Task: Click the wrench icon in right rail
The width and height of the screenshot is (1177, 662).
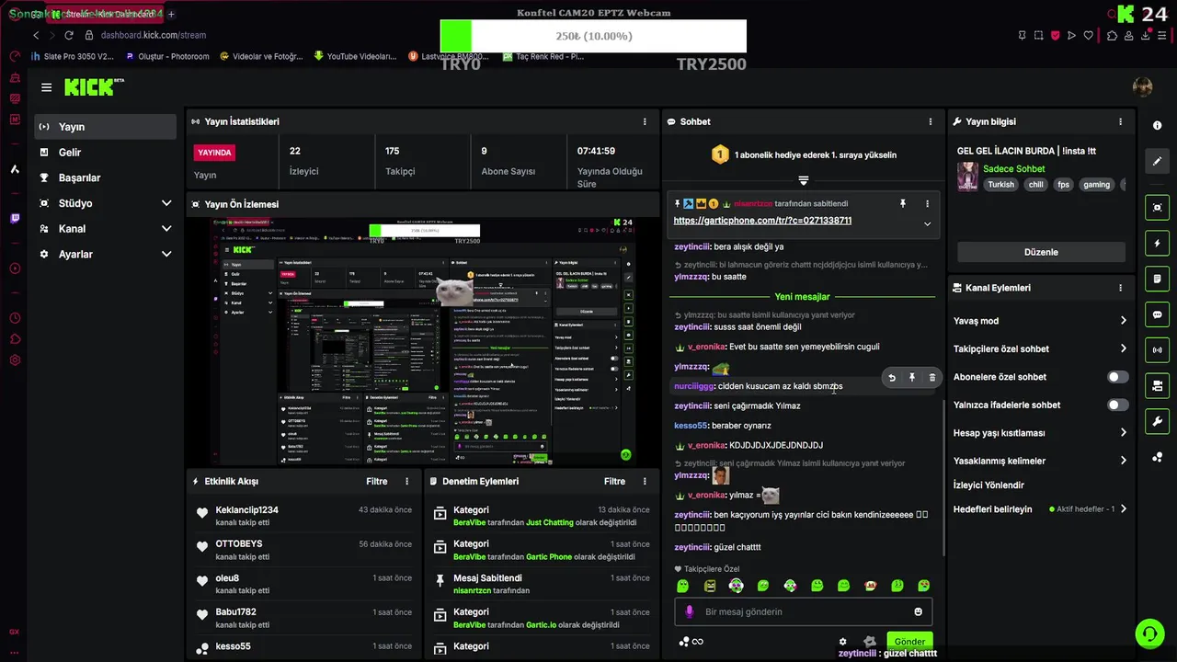Action: click(x=1157, y=421)
